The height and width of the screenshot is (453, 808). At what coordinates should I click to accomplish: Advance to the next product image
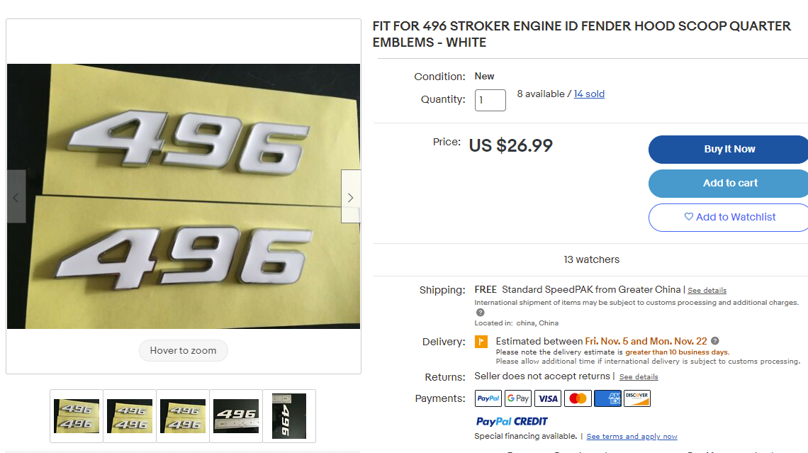coord(350,196)
